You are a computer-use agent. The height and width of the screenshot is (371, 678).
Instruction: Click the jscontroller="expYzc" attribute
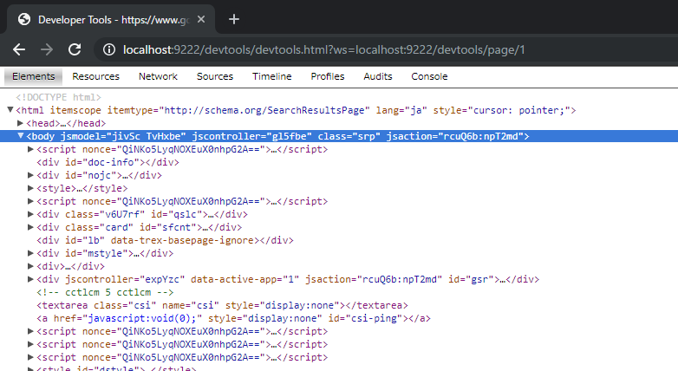[x=125, y=279]
